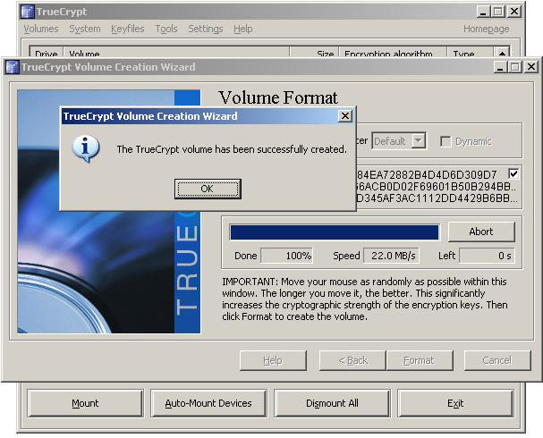
Task: Click the Drive column header
Action: (x=47, y=52)
